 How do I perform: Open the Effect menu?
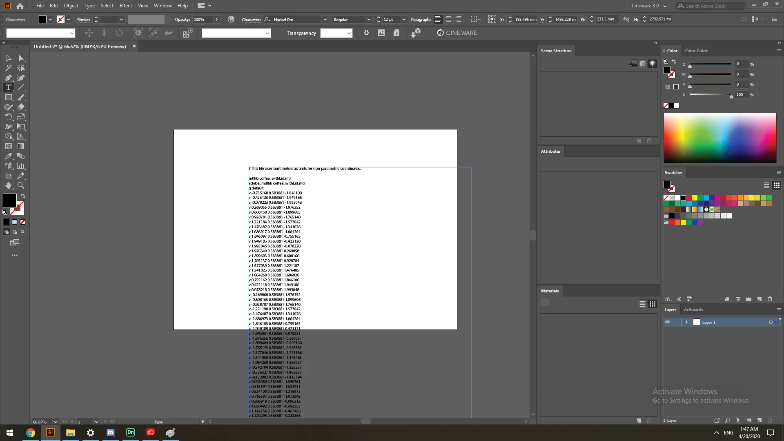(x=126, y=6)
